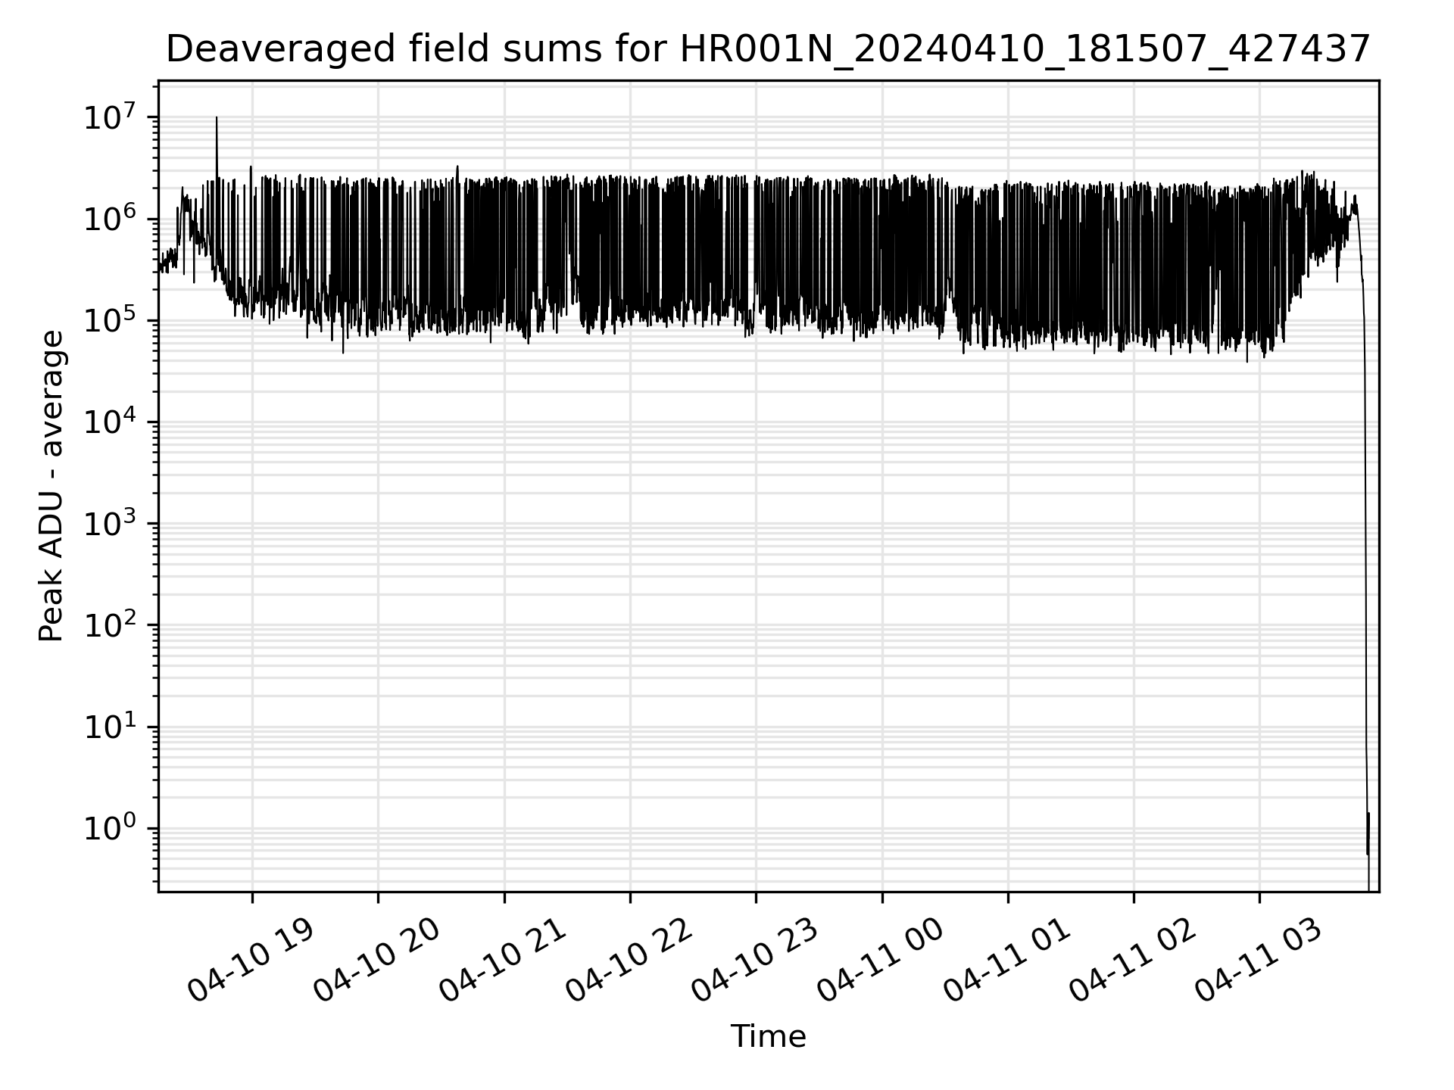Click the x-axis label 'Time'
Screen dimensions: 1454x1090
coord(768,1036)
